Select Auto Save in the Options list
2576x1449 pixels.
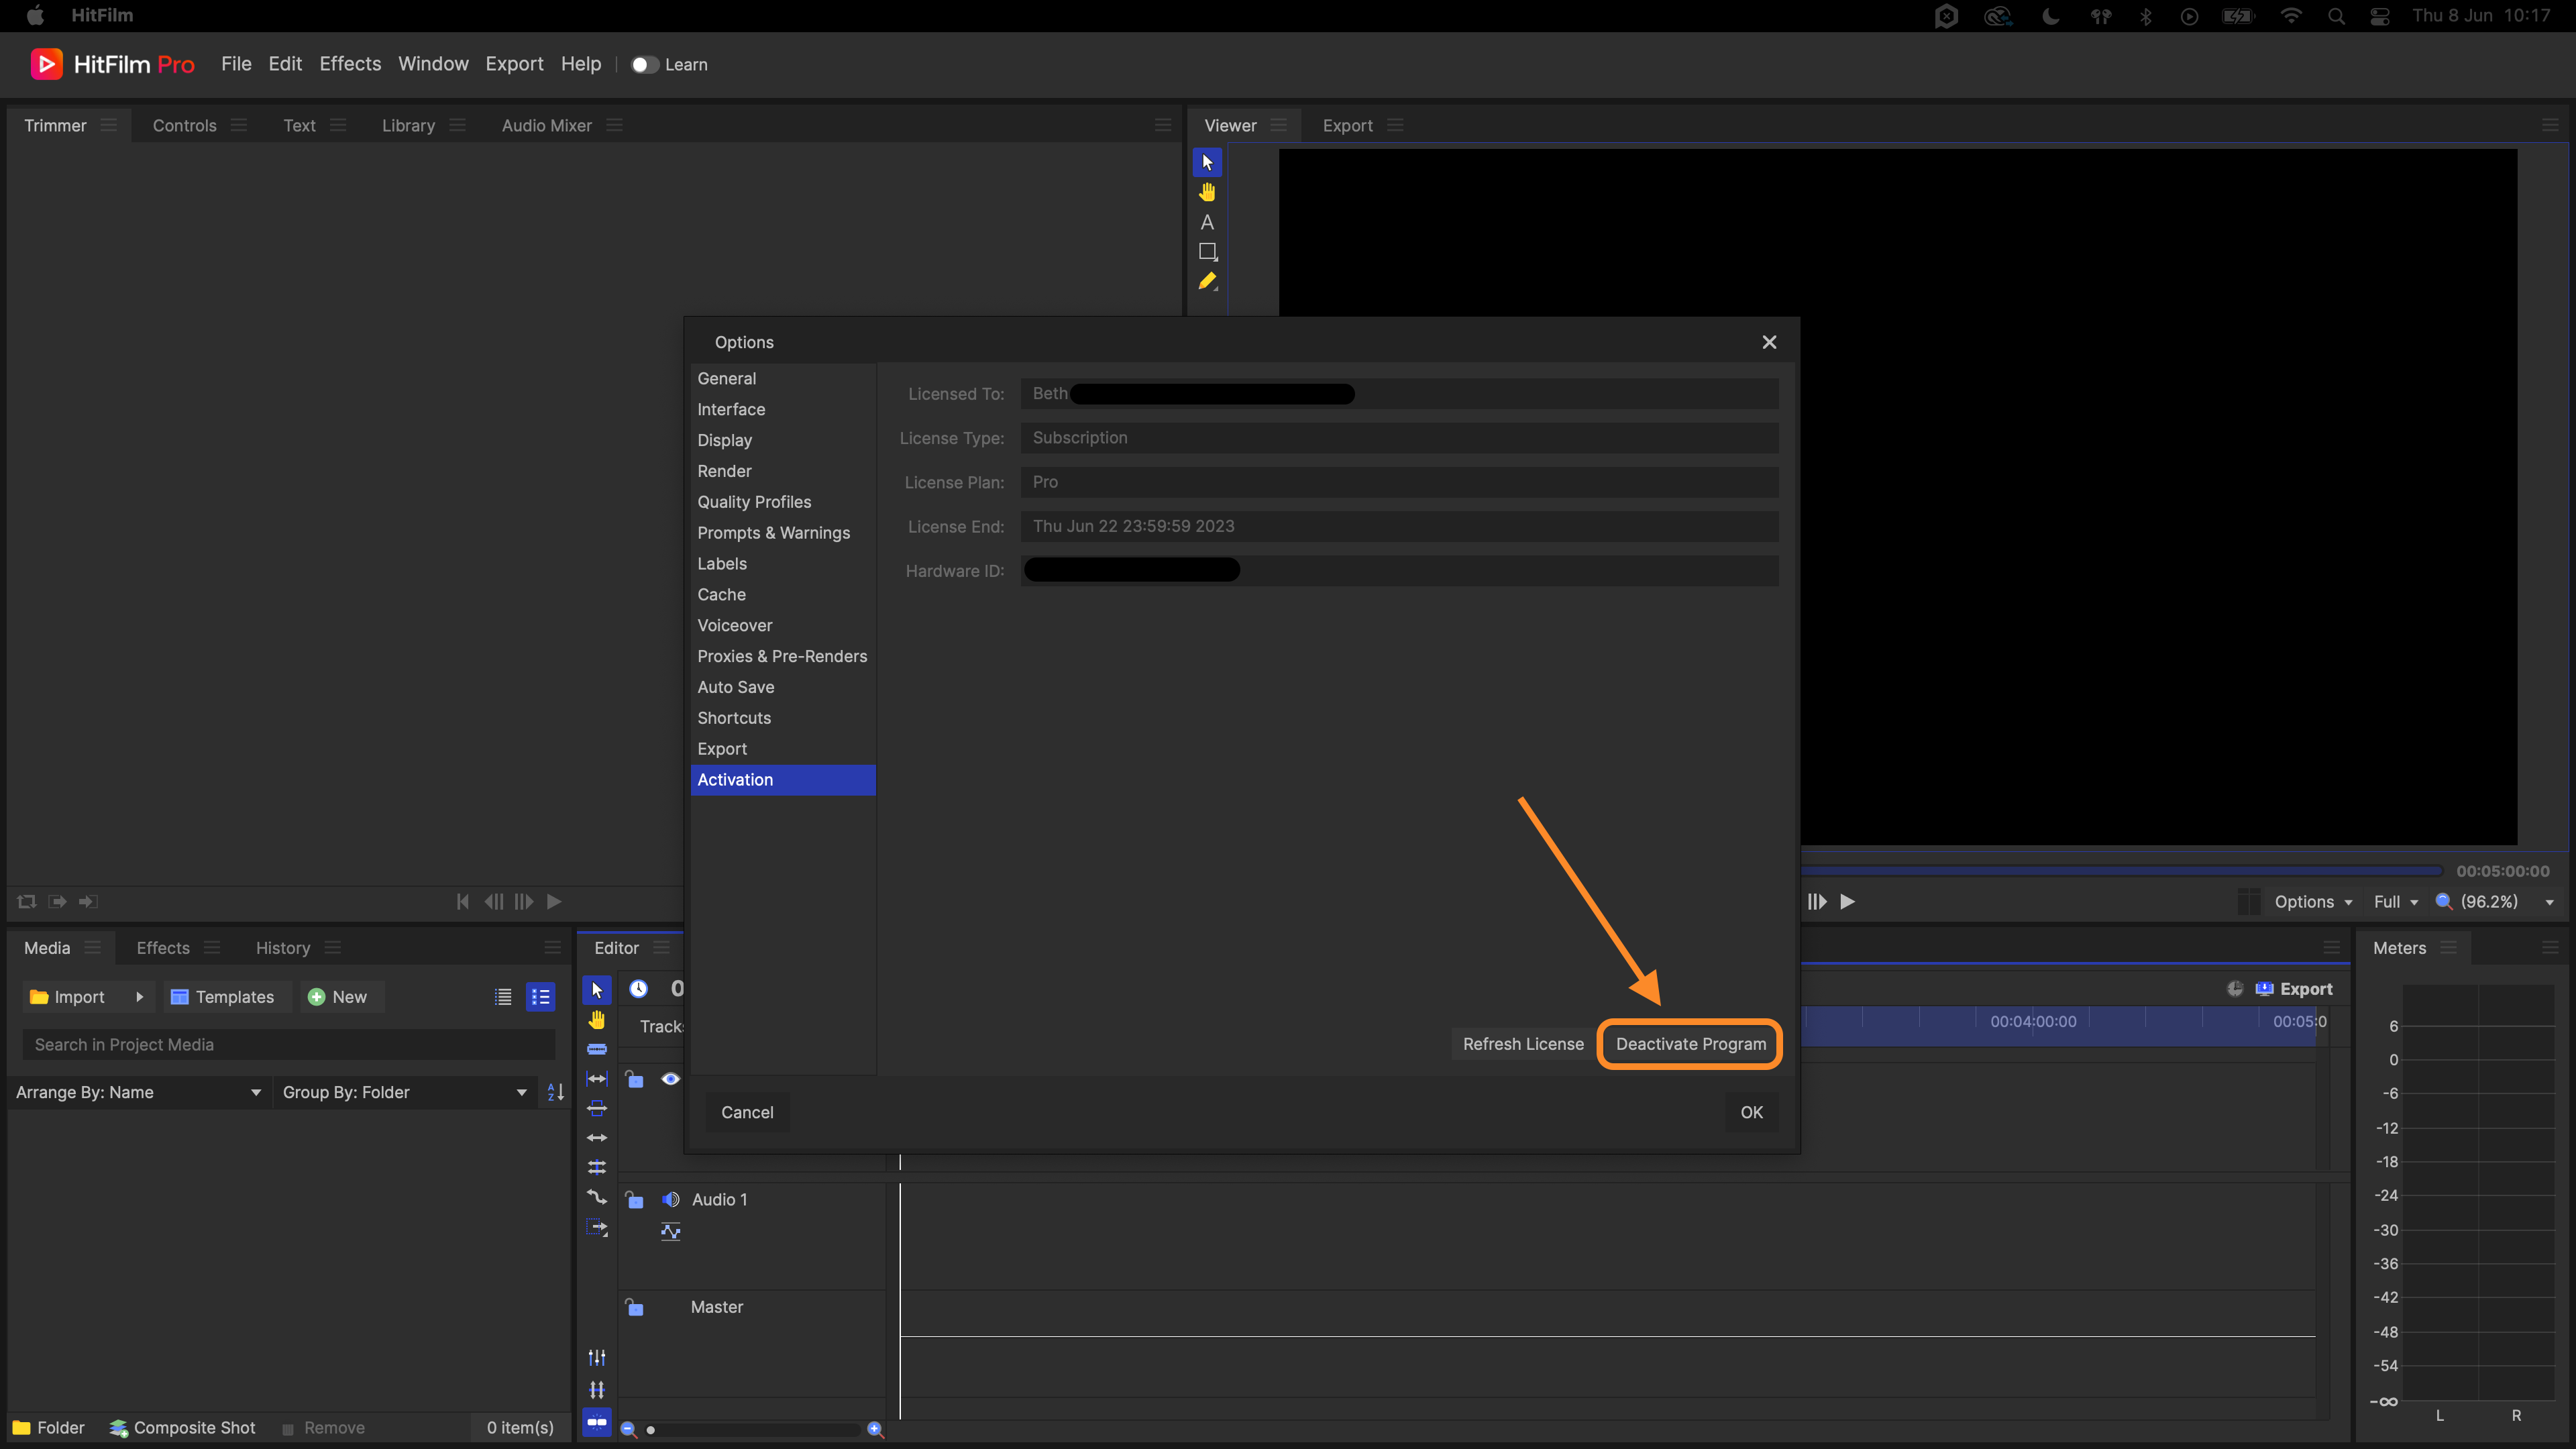[783, 687]
